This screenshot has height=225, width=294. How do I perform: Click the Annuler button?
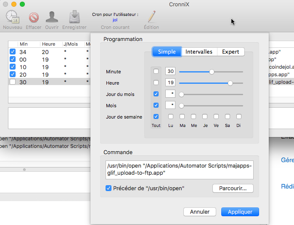click(x=199, y=212)
